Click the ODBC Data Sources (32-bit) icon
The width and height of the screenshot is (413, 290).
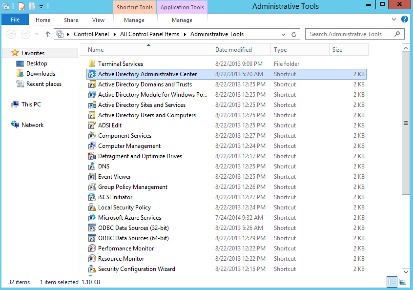(x=92, y=228)
